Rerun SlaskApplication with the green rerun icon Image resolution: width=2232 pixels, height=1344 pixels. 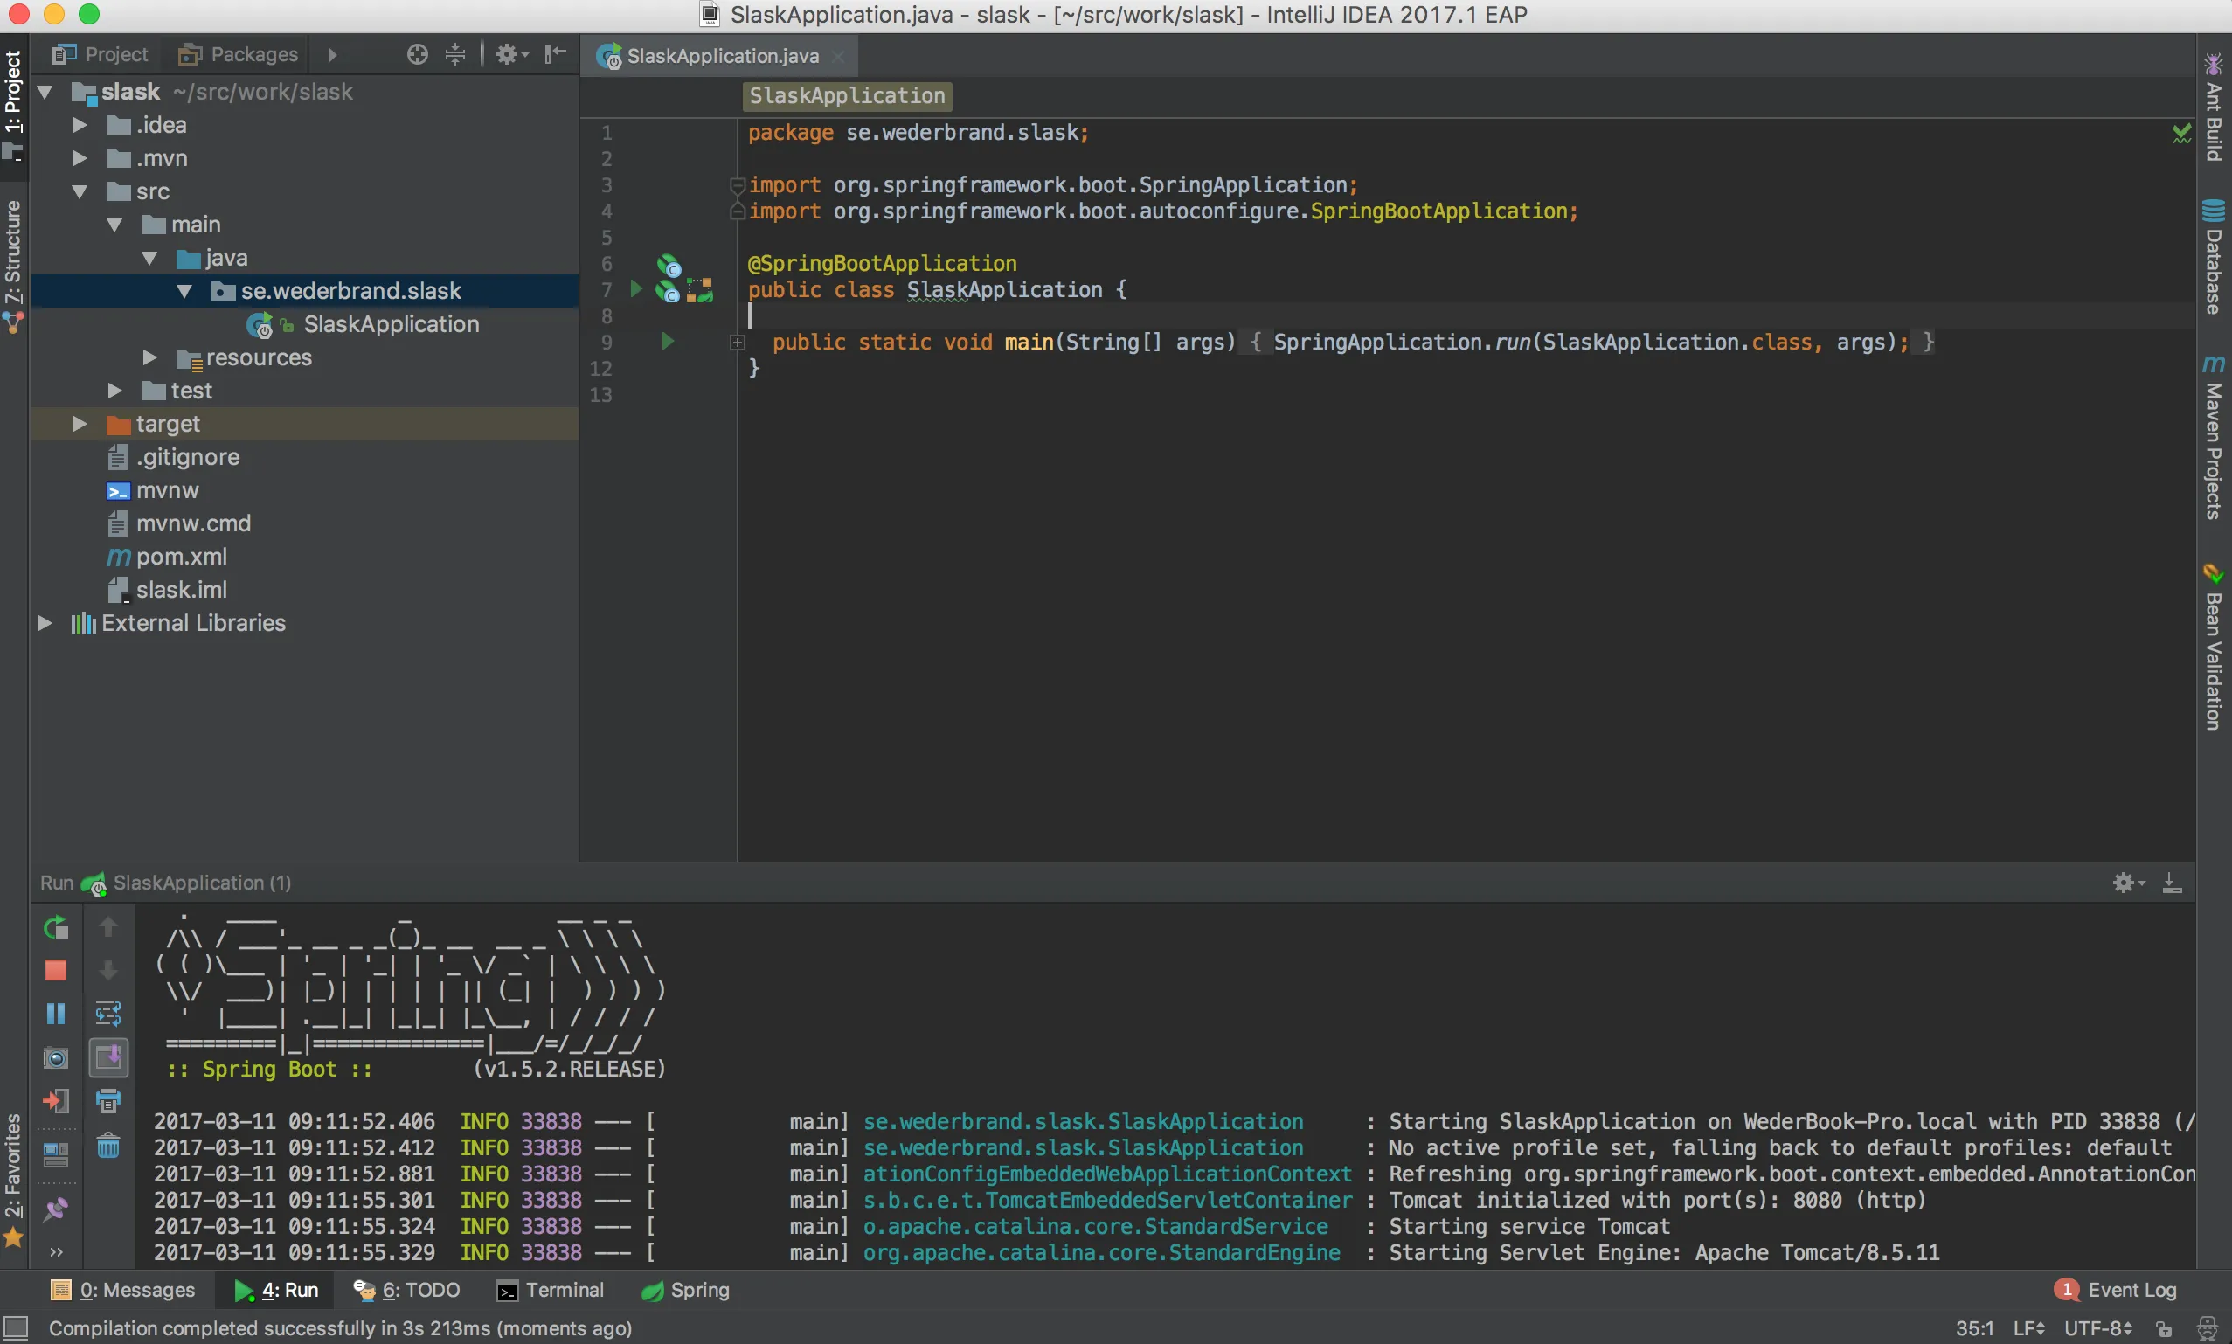point(55,926)
